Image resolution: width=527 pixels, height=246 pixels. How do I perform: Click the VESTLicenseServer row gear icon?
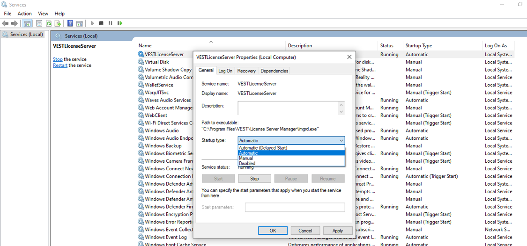[x=141, y=54]
